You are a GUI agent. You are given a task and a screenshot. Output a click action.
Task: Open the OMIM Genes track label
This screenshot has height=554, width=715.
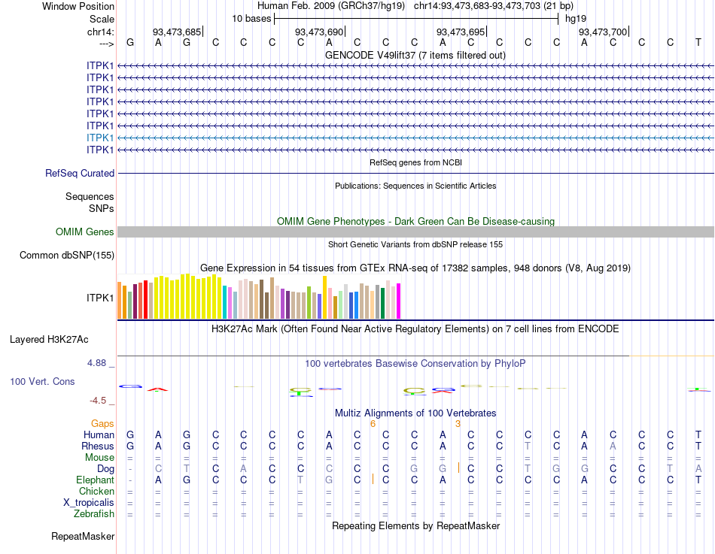(85, 232)
